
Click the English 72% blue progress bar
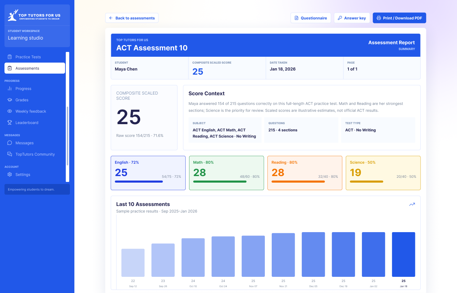point(139,182)
